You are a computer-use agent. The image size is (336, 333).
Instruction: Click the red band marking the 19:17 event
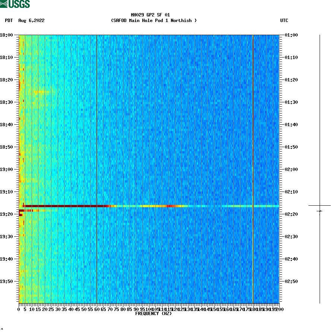(149, 205)
